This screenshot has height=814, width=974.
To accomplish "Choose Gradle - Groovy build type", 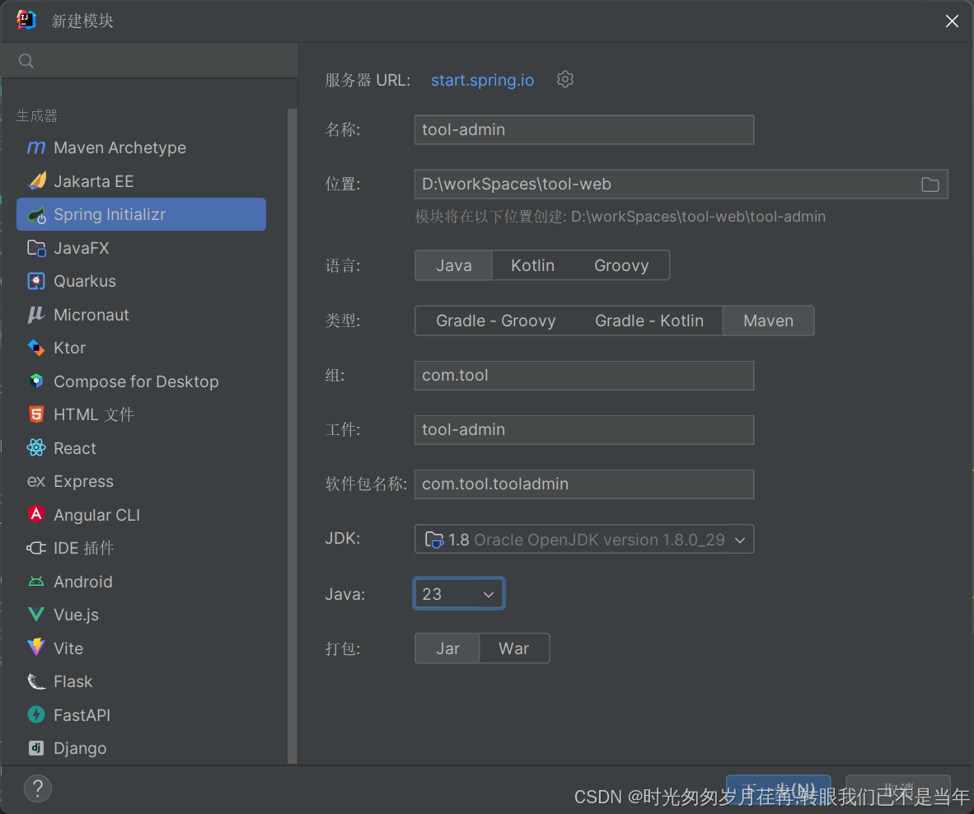I will [496, 320].
